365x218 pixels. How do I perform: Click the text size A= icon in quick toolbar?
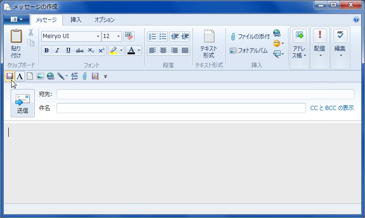[75, 76]
